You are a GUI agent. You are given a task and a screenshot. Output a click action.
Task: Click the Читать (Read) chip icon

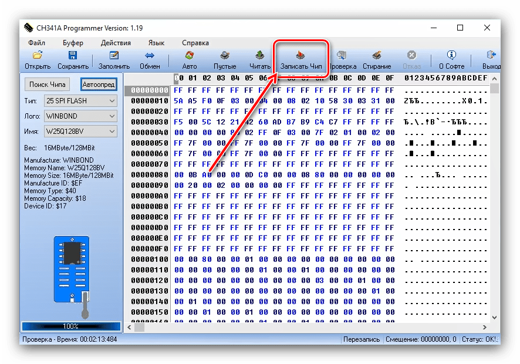coord(260,56)
